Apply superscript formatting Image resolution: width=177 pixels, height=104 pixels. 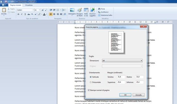(35, 14)
